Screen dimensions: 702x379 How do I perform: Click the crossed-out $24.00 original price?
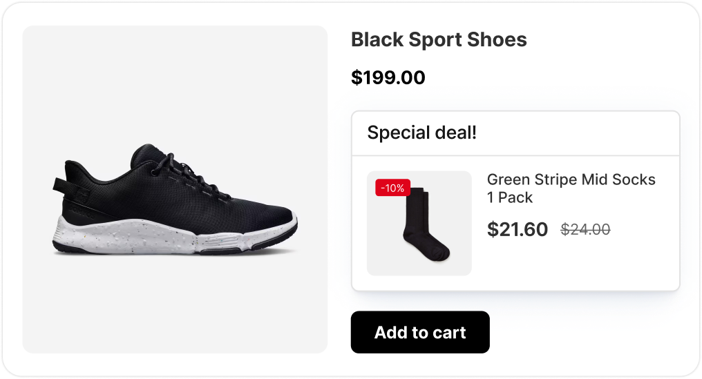tap(585, 229)
